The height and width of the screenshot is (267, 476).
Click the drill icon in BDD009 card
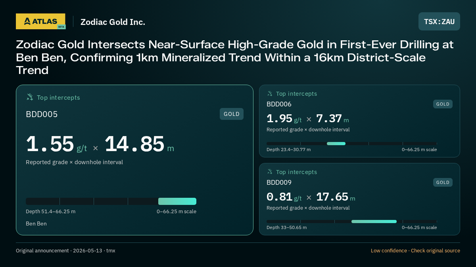click(x=270, y=172)
